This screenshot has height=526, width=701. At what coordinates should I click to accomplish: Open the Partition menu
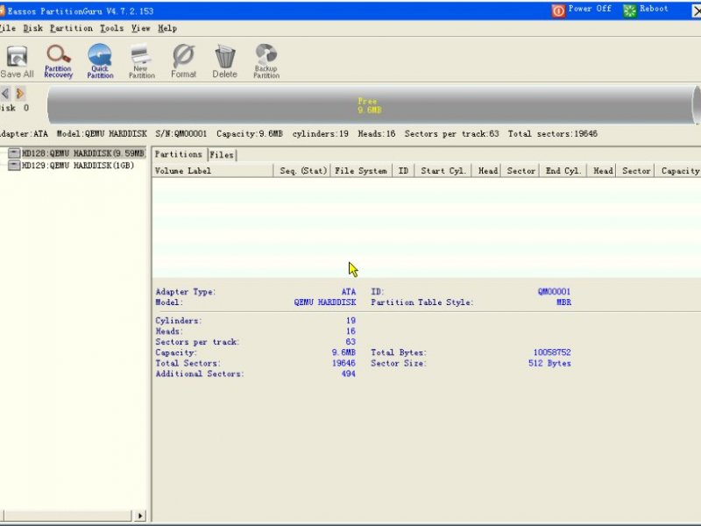coord(72,28)
